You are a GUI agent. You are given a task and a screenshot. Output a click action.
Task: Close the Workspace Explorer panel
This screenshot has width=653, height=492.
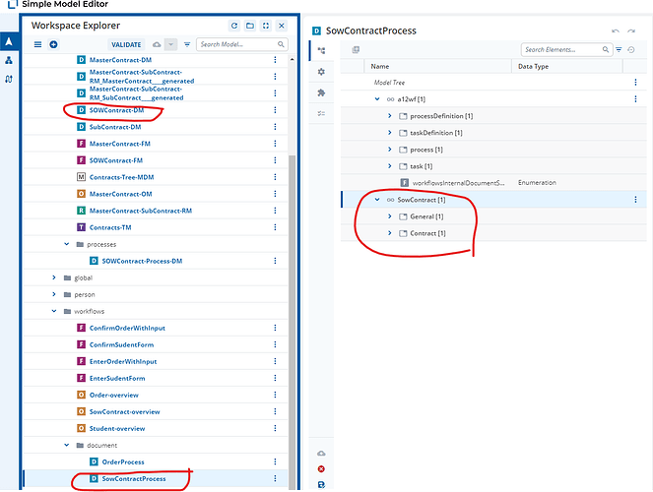click(x=282, y=26)
